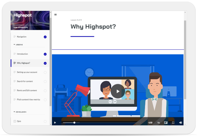The height and width of the screenshot is (137, 197).
Task: Open the Navigation lesson
Action: pos(30,37)
